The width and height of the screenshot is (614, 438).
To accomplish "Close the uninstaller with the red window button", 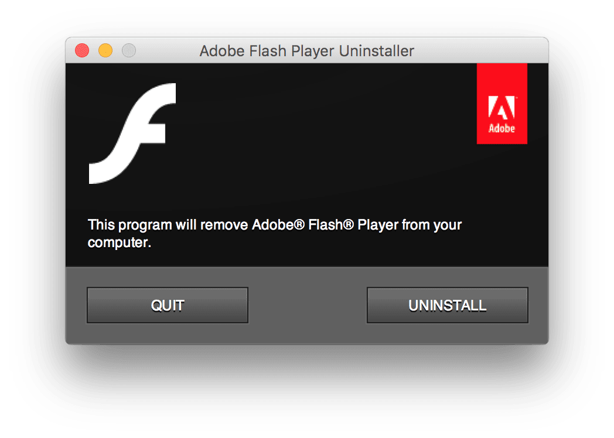I will point(82,50).
